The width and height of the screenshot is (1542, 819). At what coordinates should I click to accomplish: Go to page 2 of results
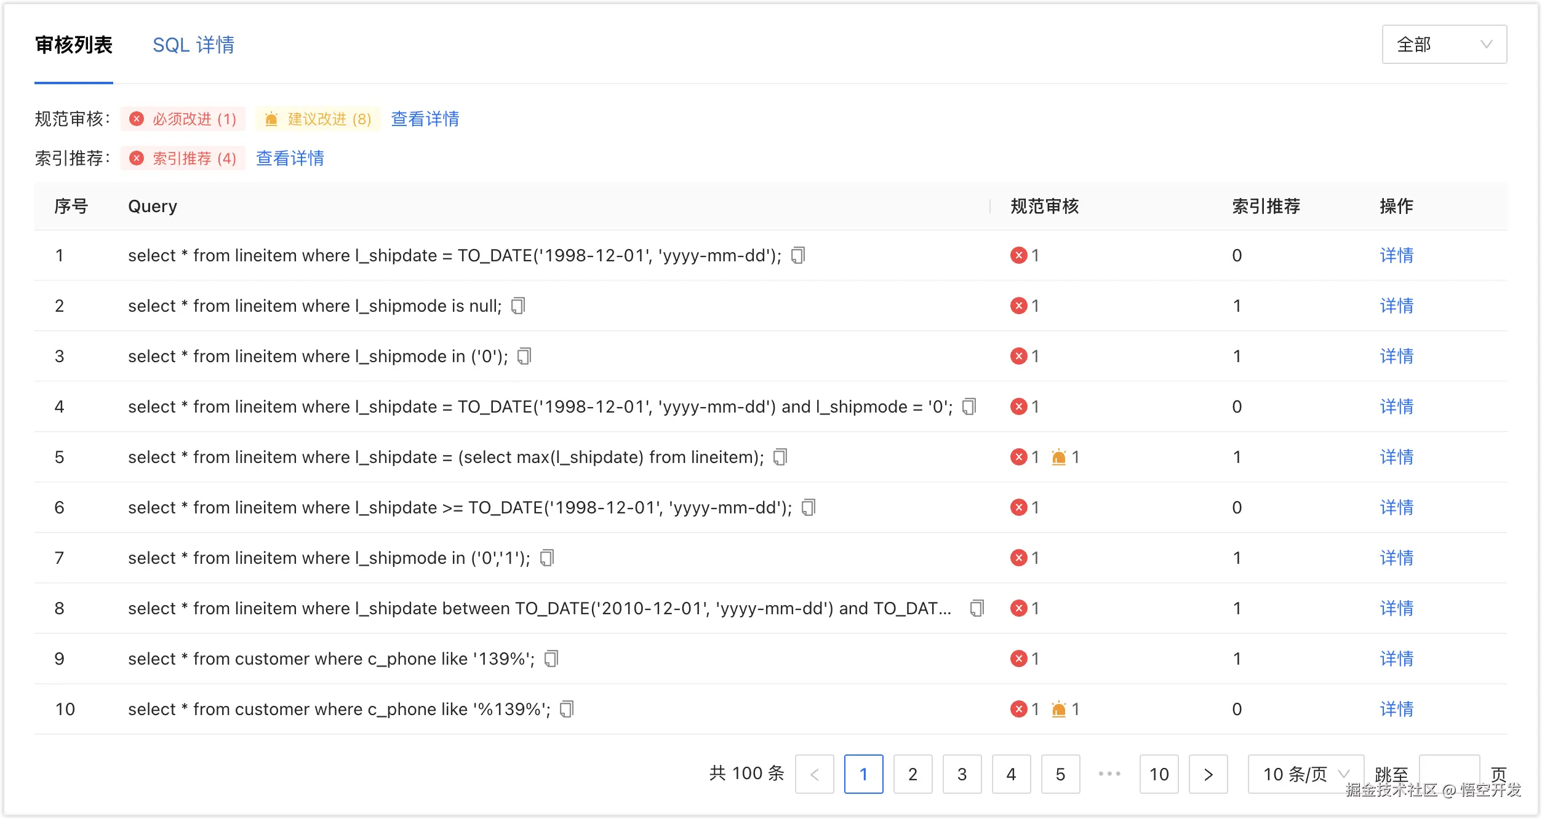(x=913, y=774)
